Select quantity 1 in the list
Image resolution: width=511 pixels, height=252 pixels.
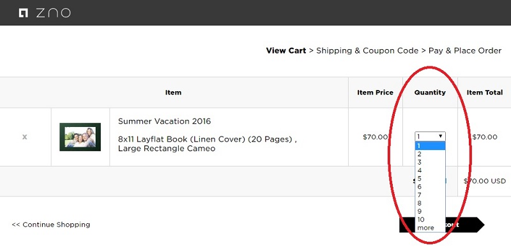tap(430, 146)
